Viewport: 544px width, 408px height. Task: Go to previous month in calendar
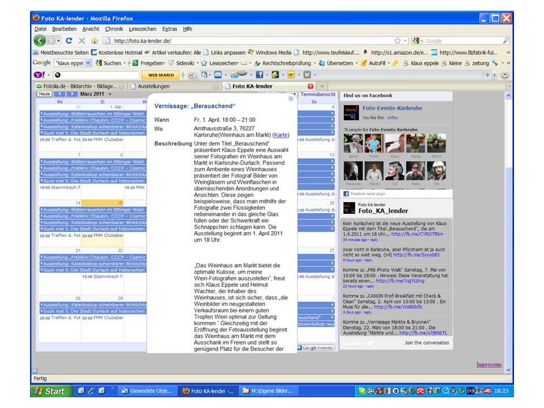coord(59,94)
